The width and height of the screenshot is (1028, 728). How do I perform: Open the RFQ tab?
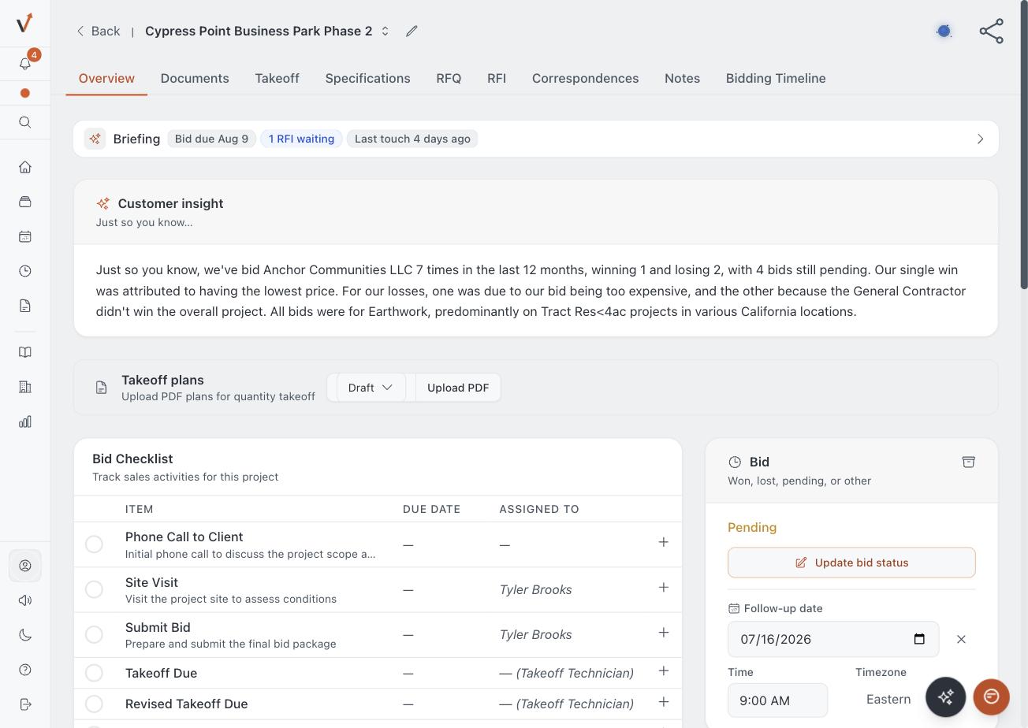449,78
